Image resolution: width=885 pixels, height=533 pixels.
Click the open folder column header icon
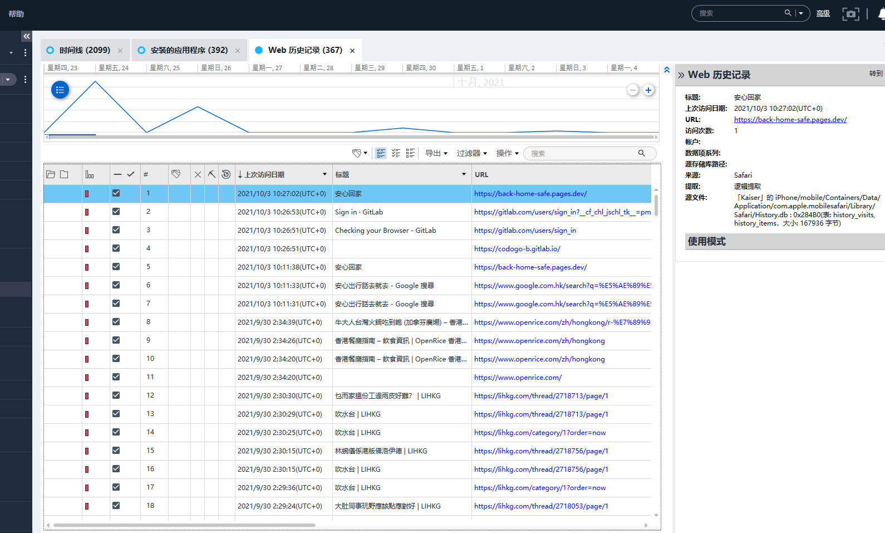51,174
